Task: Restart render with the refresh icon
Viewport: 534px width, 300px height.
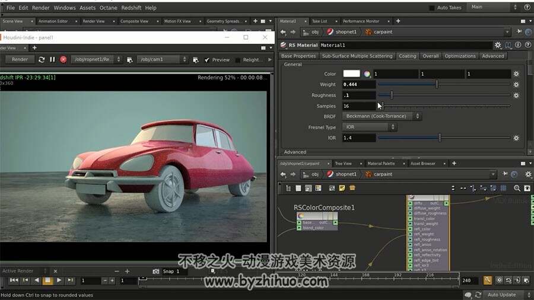Action: point(42,59)
